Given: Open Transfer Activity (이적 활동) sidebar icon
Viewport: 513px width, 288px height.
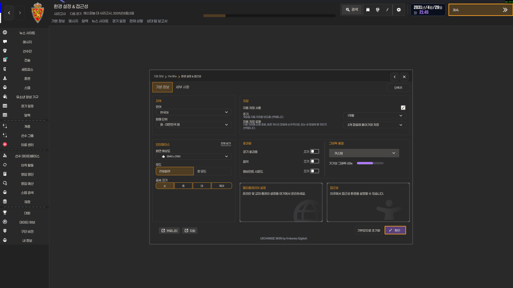Looking at the screenshot, I should pos(5,165).
